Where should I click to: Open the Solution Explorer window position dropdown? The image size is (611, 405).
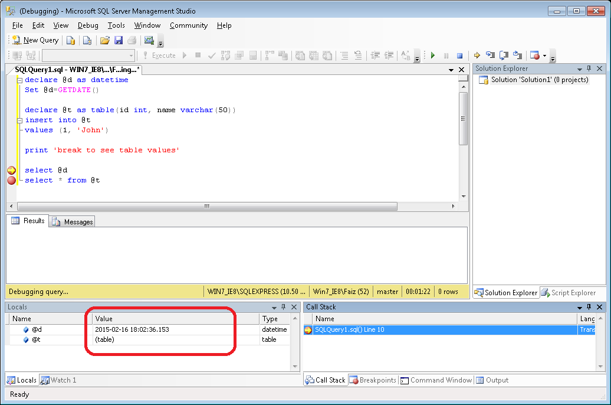579,69
